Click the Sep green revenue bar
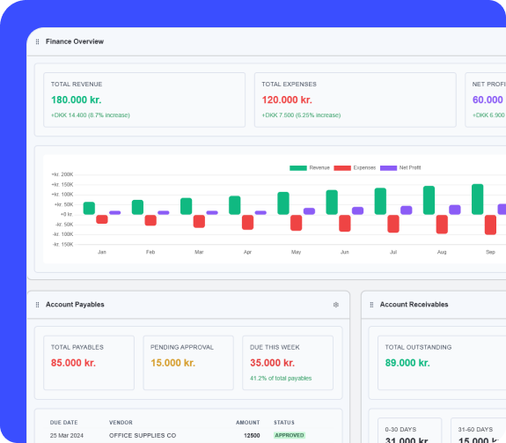 [x=478, y=199]
